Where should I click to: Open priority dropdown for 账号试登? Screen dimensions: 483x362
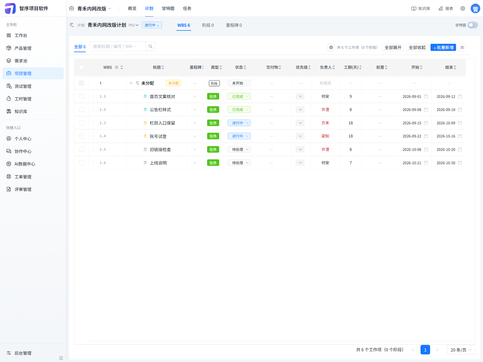300,136
